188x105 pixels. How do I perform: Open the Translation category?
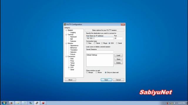coord(74,50)
